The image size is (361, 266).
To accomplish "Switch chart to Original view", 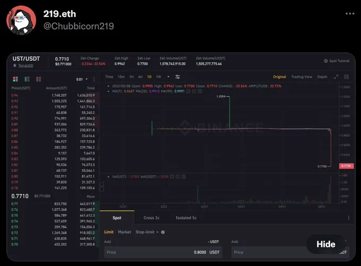I will pyautogui.click(x=279, y=76).
